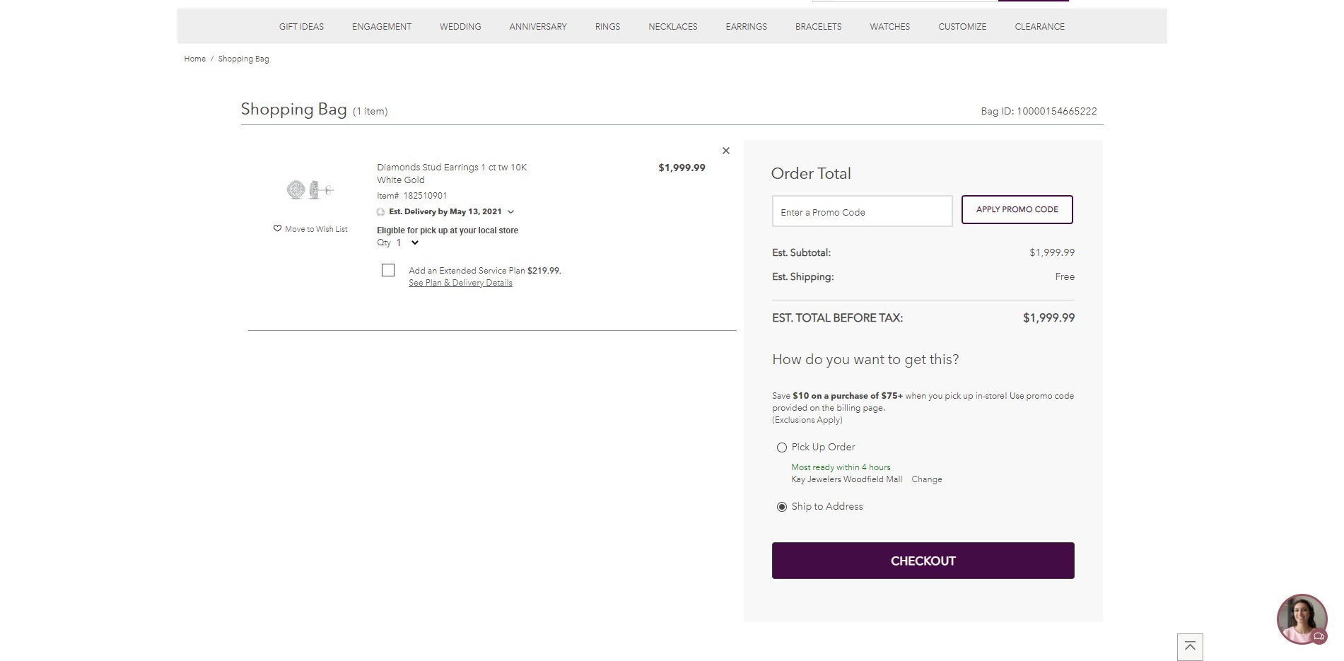The image size is (1344, 661).
Task: Open the RINGS menu
Action: 607,26
